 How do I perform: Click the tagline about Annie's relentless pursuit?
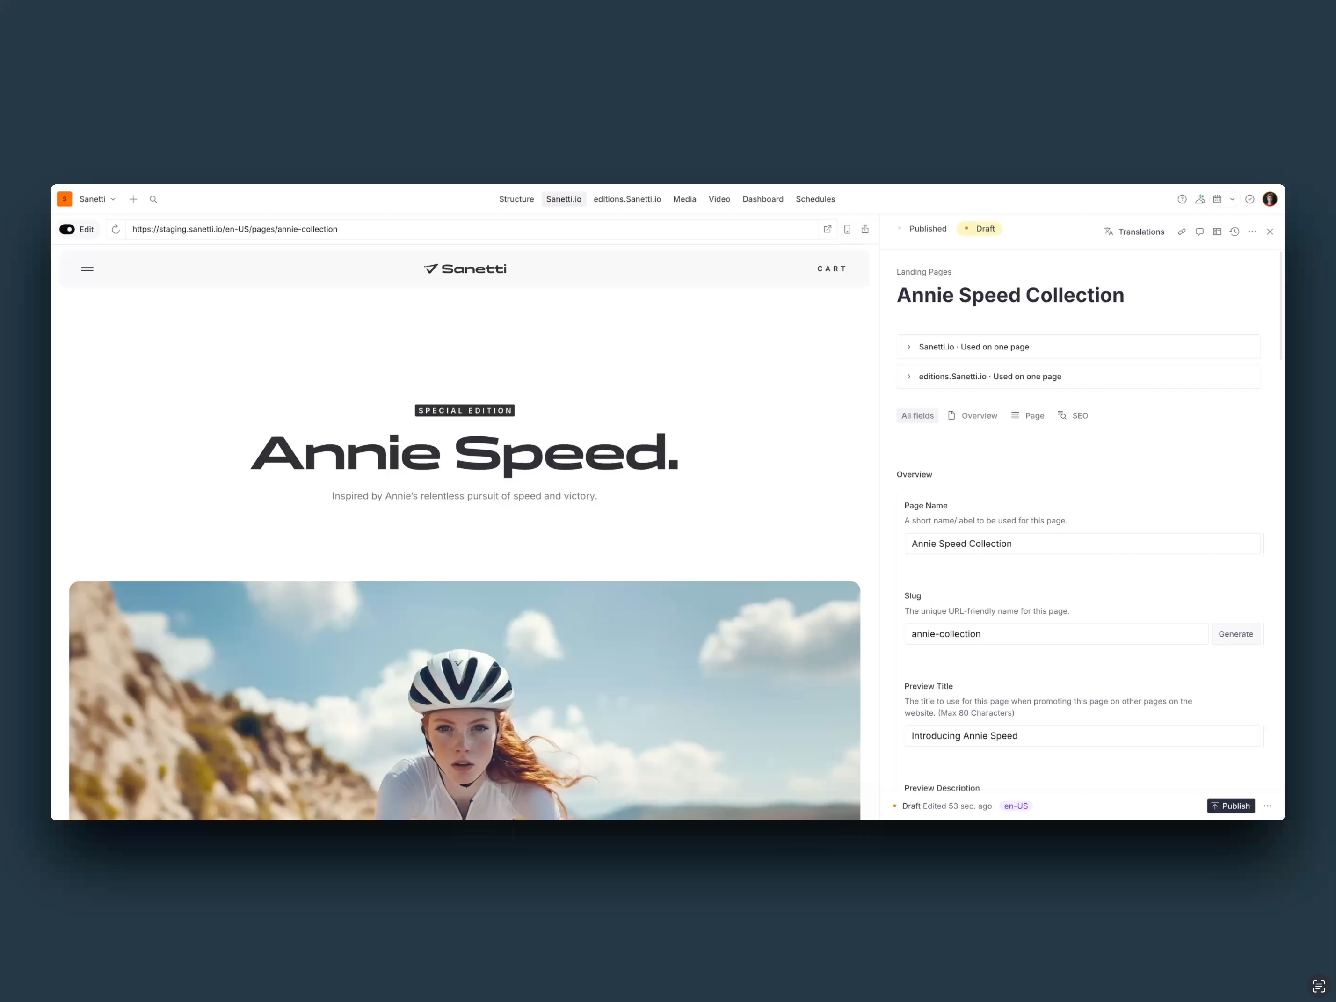click(465, 496)
